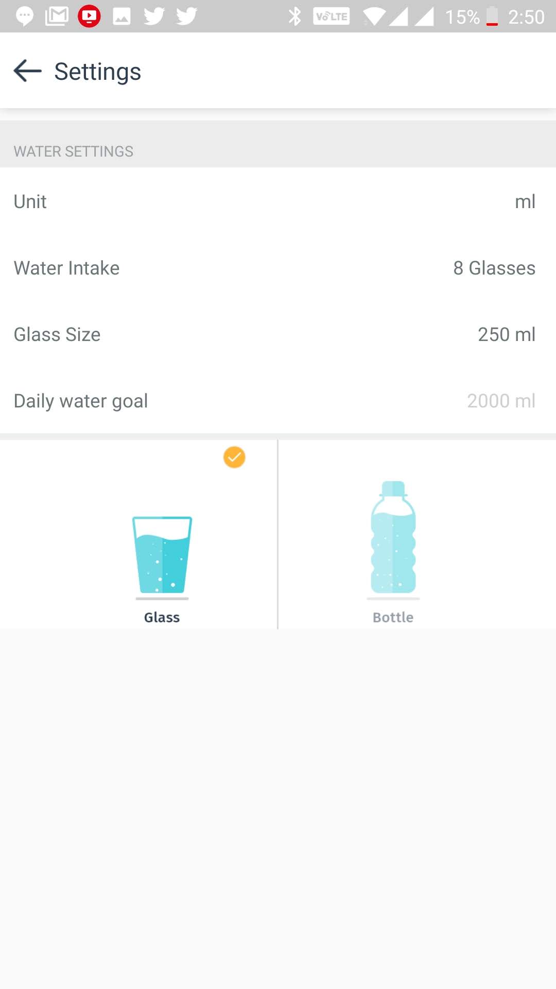Viewport: 556px width, 989px height.
Task: Open the first Twitter notification icon
Action: [x=154, y=16]
